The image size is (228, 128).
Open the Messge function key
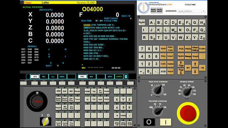click(x=188, y=56)
